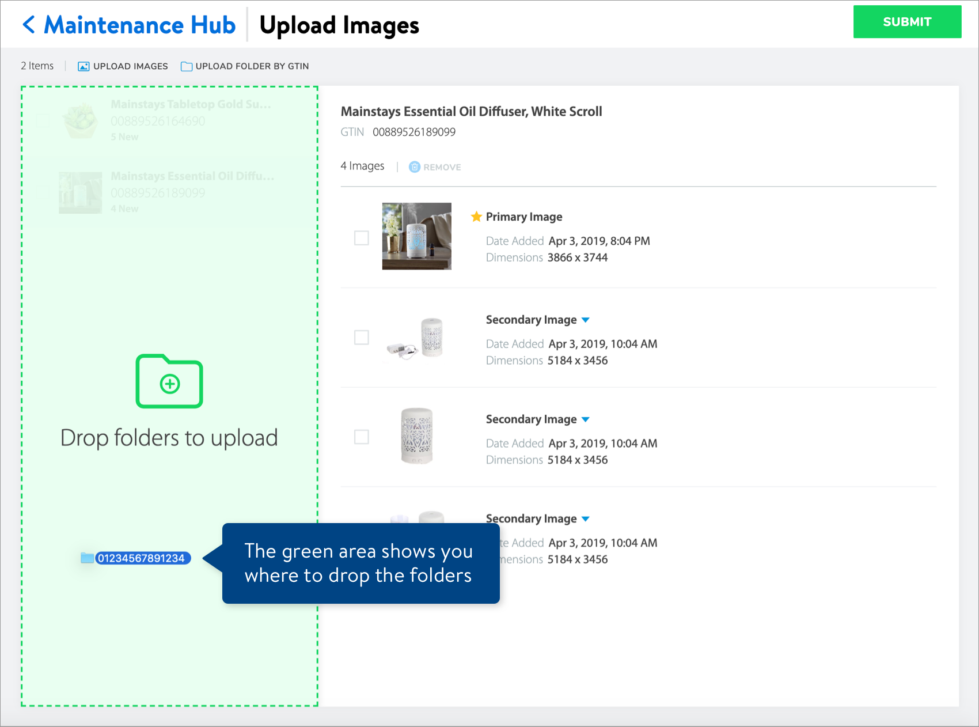Screen dimensions: 979x727
Task: Select the first Secondary Image checkbox
Action: pos(361,338)
